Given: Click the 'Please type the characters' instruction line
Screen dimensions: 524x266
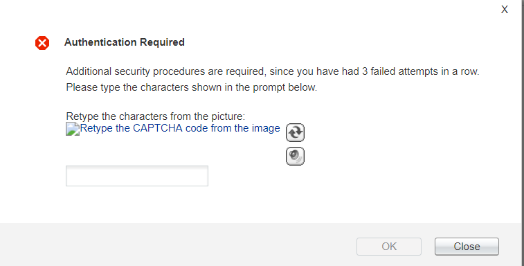Looking at the screenshot, I should coord(192,87).
